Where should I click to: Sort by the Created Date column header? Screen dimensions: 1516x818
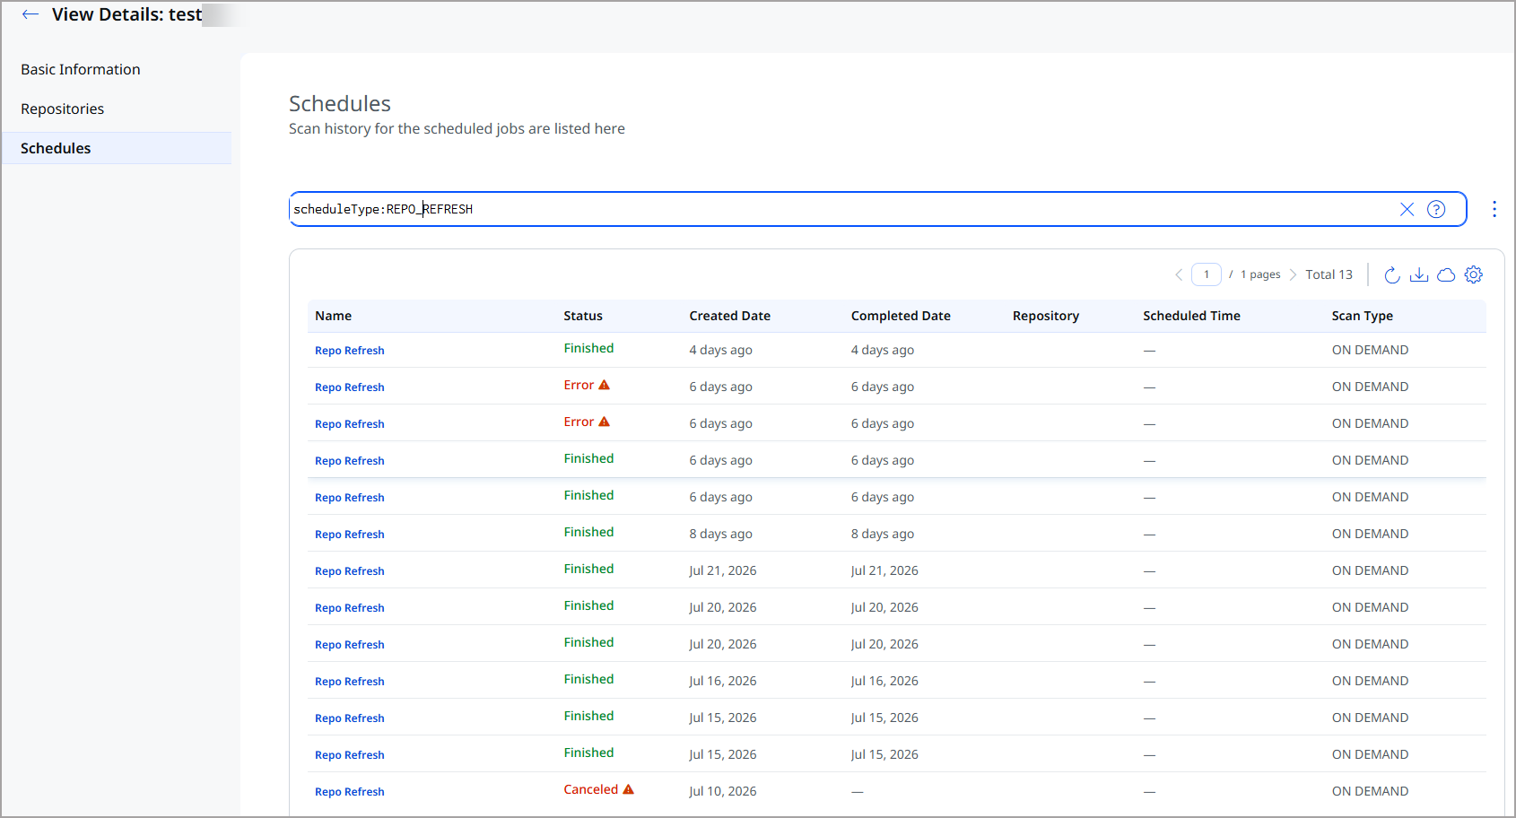pos(730,316)
